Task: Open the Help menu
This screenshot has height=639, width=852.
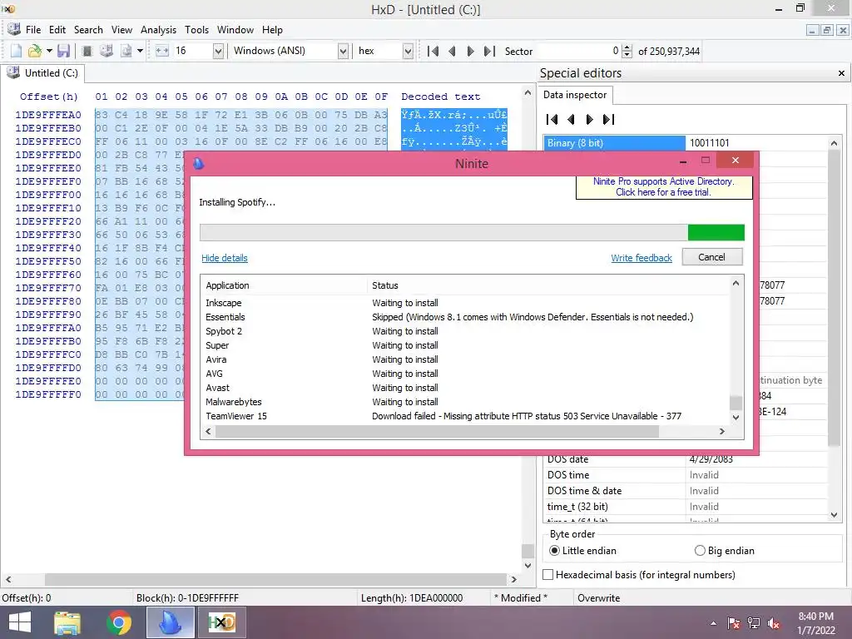Action: (272, 30)
